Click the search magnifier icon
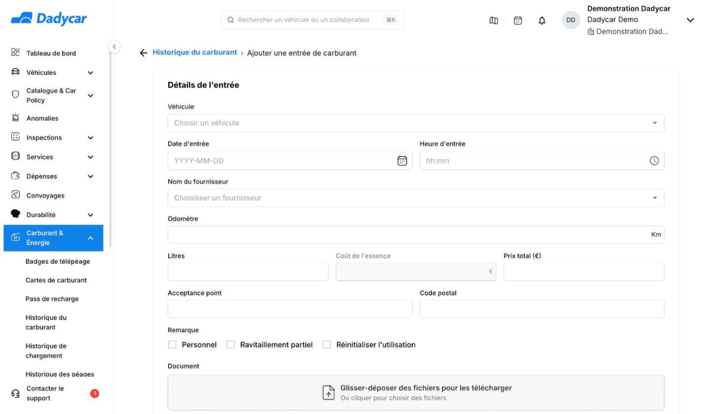The width and height of the screenshot is (718, 414). [231, 20]
